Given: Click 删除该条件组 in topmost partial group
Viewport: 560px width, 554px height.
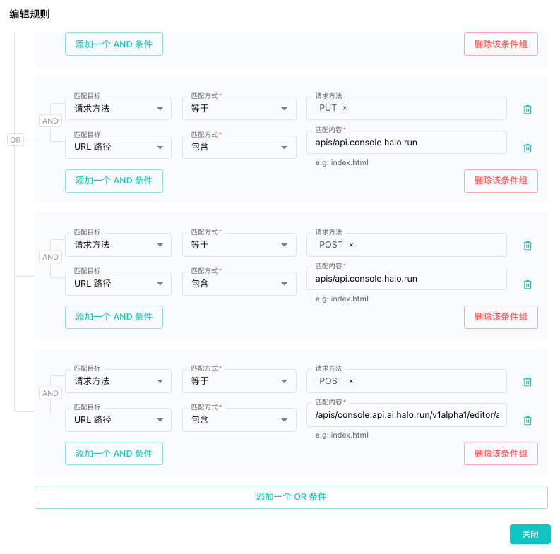Looking at the screenshot, I should 501,44.
